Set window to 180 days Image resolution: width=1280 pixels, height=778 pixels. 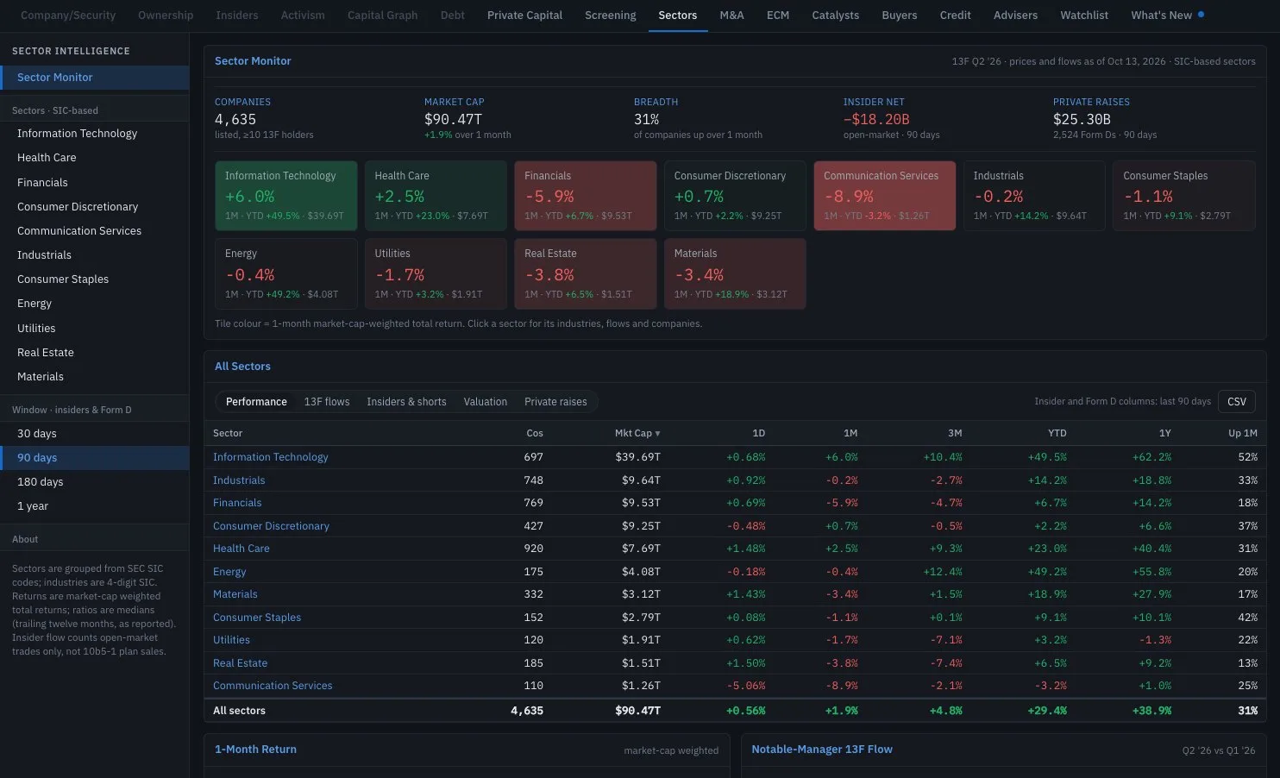pyautogui.click(x=95, y=481)
